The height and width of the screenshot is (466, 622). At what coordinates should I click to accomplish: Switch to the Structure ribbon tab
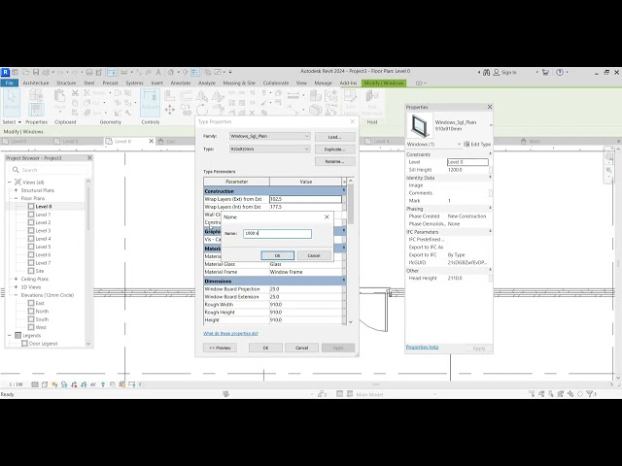coord(66,83)
